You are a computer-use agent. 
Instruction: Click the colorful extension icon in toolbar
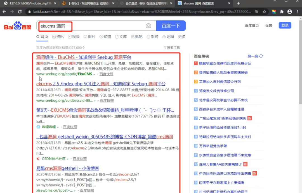pyautogui.click(x=274, y=12)
